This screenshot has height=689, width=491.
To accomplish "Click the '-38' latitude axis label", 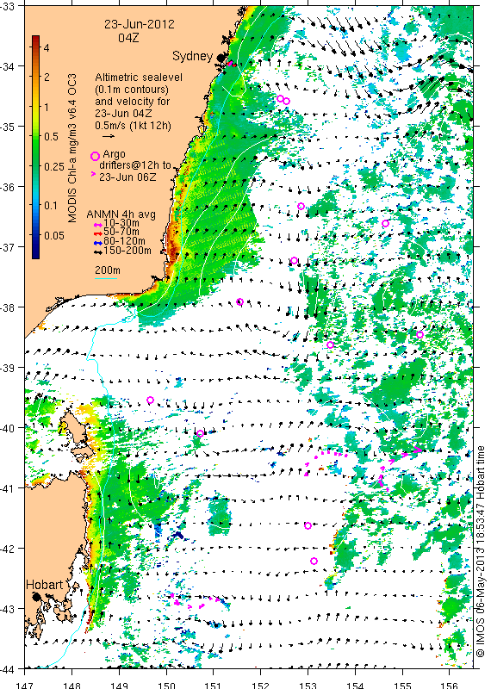I will click(7, 307).
